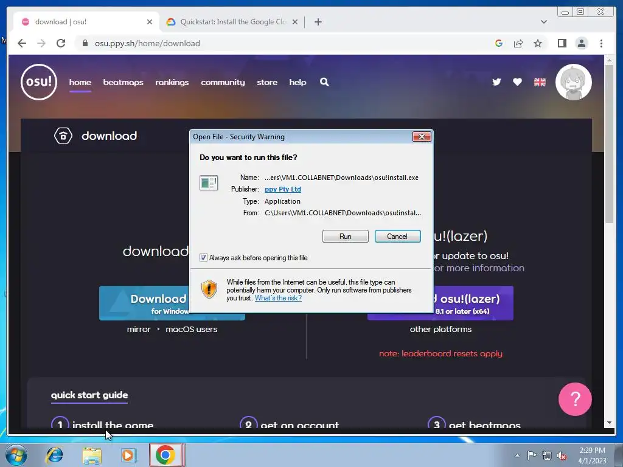Close the Quickstart Google Cloud tab
Image resolution: width=623 pixels, height=467 pixels.
coord(295,22)
